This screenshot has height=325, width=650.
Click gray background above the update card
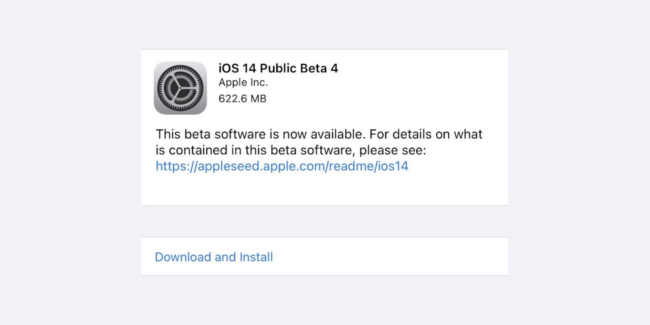[x=324, y=25]
